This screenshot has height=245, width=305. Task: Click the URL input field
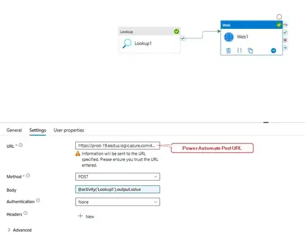click(x=117, y=146)
